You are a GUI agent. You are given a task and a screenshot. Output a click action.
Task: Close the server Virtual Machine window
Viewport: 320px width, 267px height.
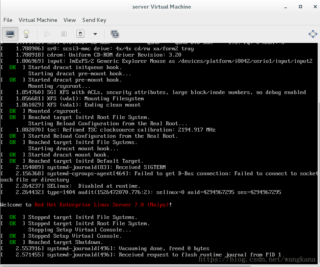(315, 7)
